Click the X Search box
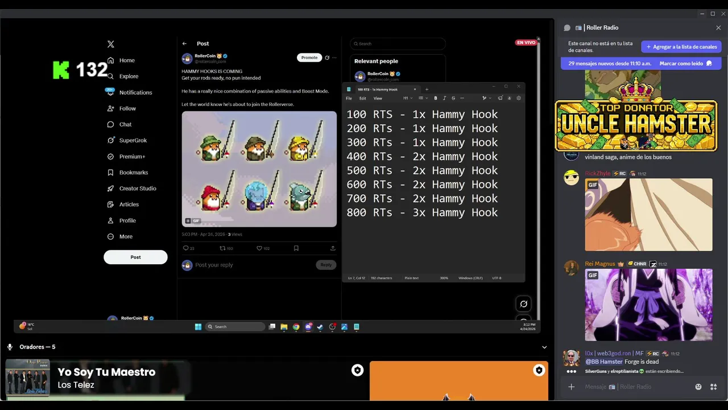This screenshot has width=728, height=410. pos(398,44)
